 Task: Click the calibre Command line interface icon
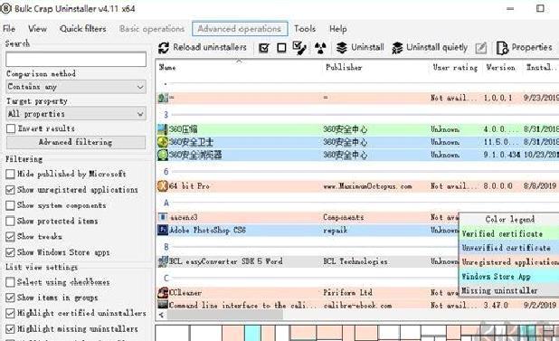tap(163, 305)
